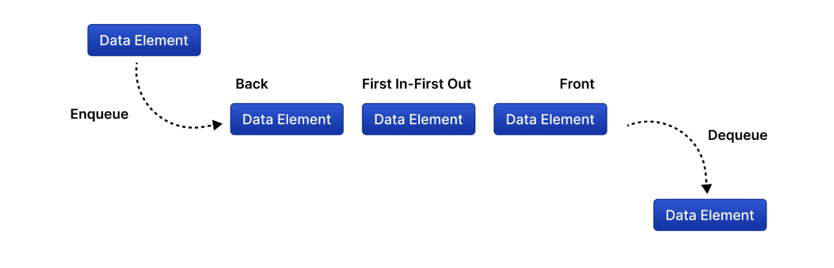Image resolution: width=834 pixels, height=268 pixels.
Task: Click the dotted line start beside the Front box
Action: [x=628, y=126]
